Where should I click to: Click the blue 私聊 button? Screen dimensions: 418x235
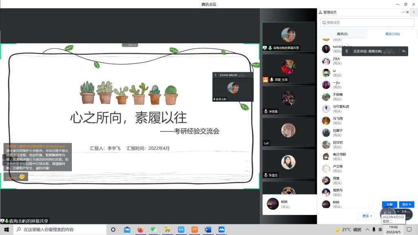[x=389, y=204]
